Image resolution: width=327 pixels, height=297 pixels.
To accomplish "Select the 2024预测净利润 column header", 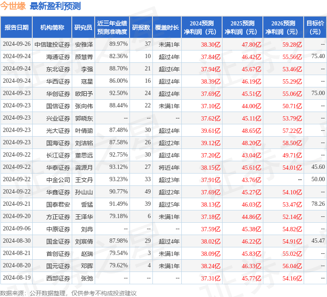I will click(x=202, y=27).
